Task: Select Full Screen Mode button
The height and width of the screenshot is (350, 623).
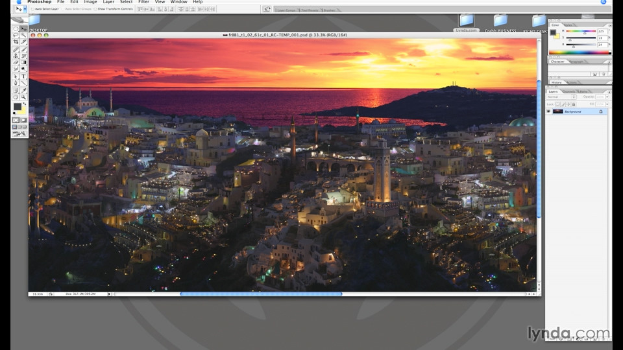Action: tap(25, 127)
